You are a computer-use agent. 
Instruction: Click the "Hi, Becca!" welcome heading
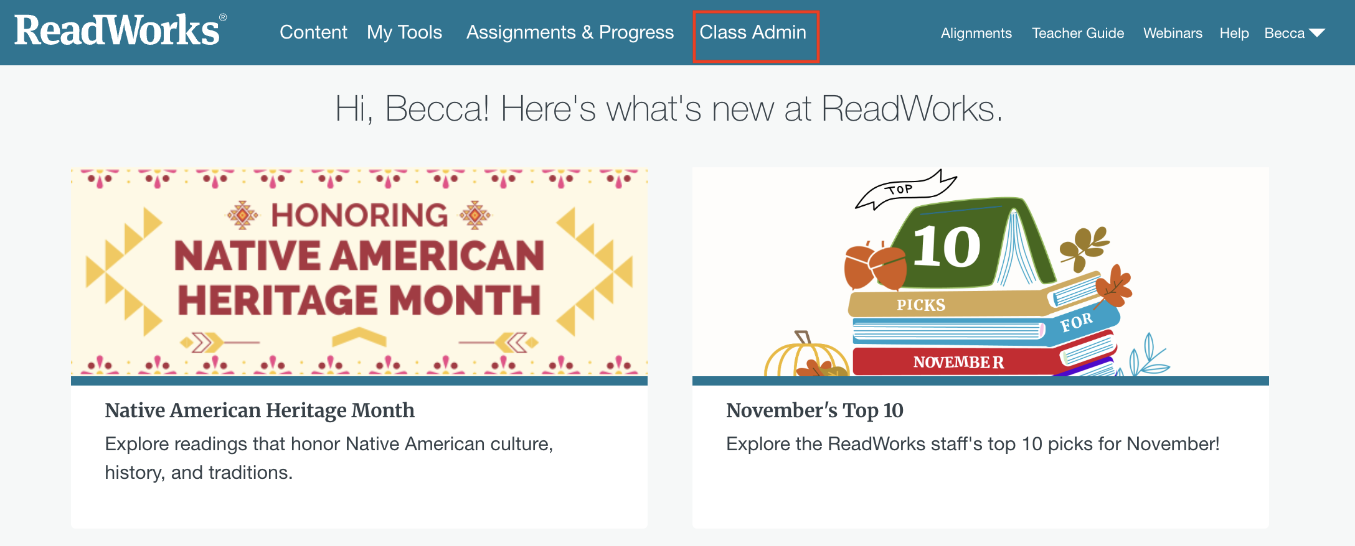click(x=669, y=109)
